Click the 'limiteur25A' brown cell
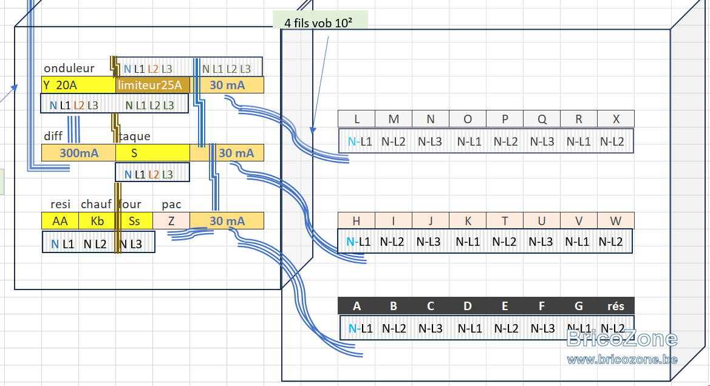Viewport: 710px width, 386px height. click(152, 85)
